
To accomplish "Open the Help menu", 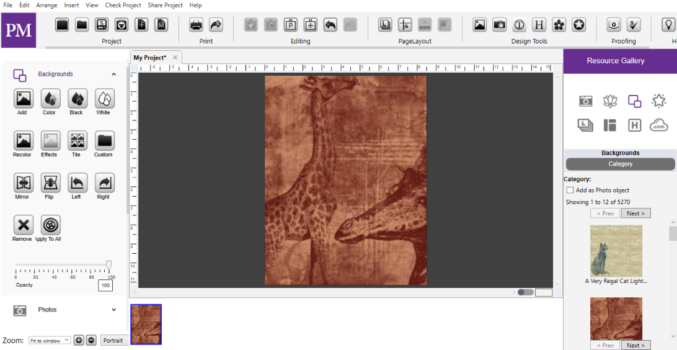I will pos(195,5).
